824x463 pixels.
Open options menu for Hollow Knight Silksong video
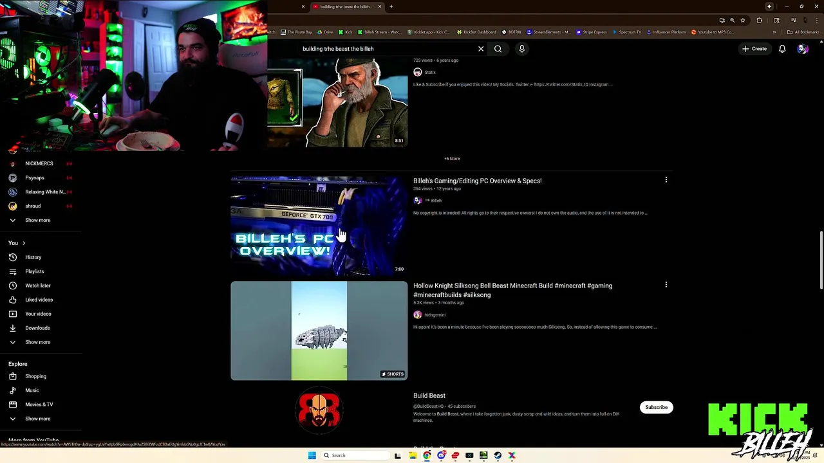[666, 284]
